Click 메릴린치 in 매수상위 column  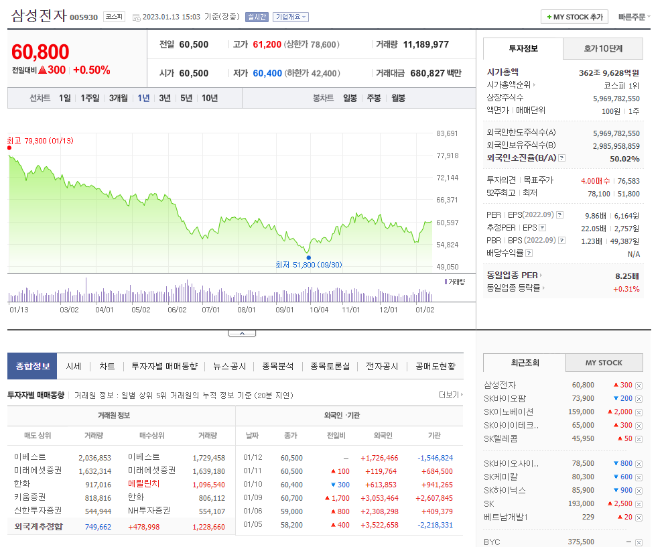point(144,483)
